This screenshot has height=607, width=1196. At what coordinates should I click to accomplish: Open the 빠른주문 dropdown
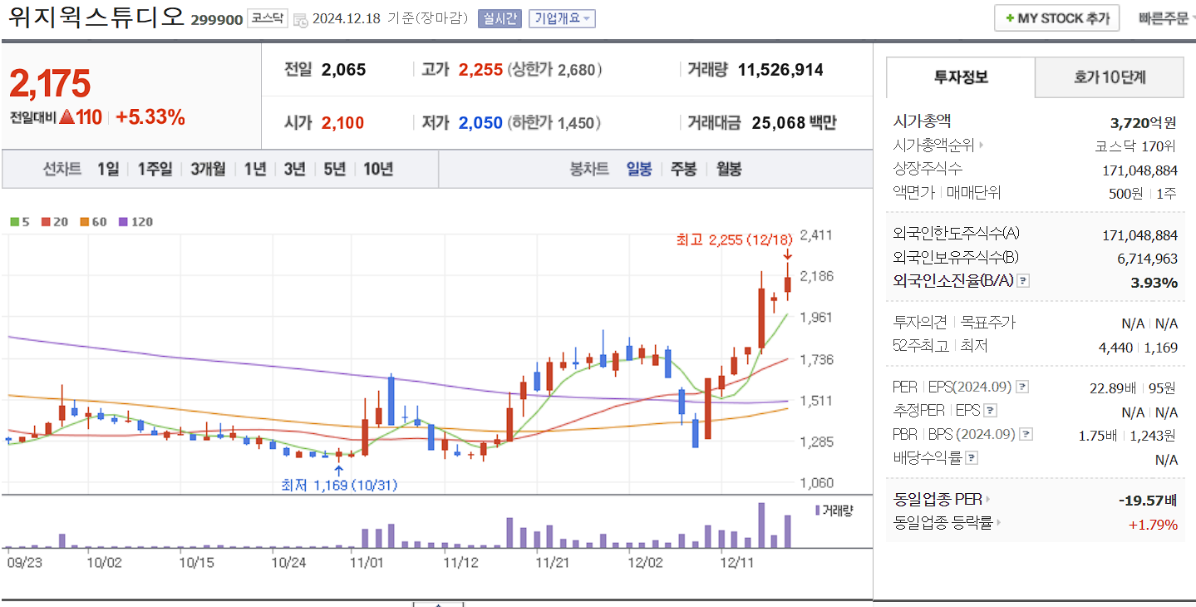pyautogui.click(x=1165, y=18)
